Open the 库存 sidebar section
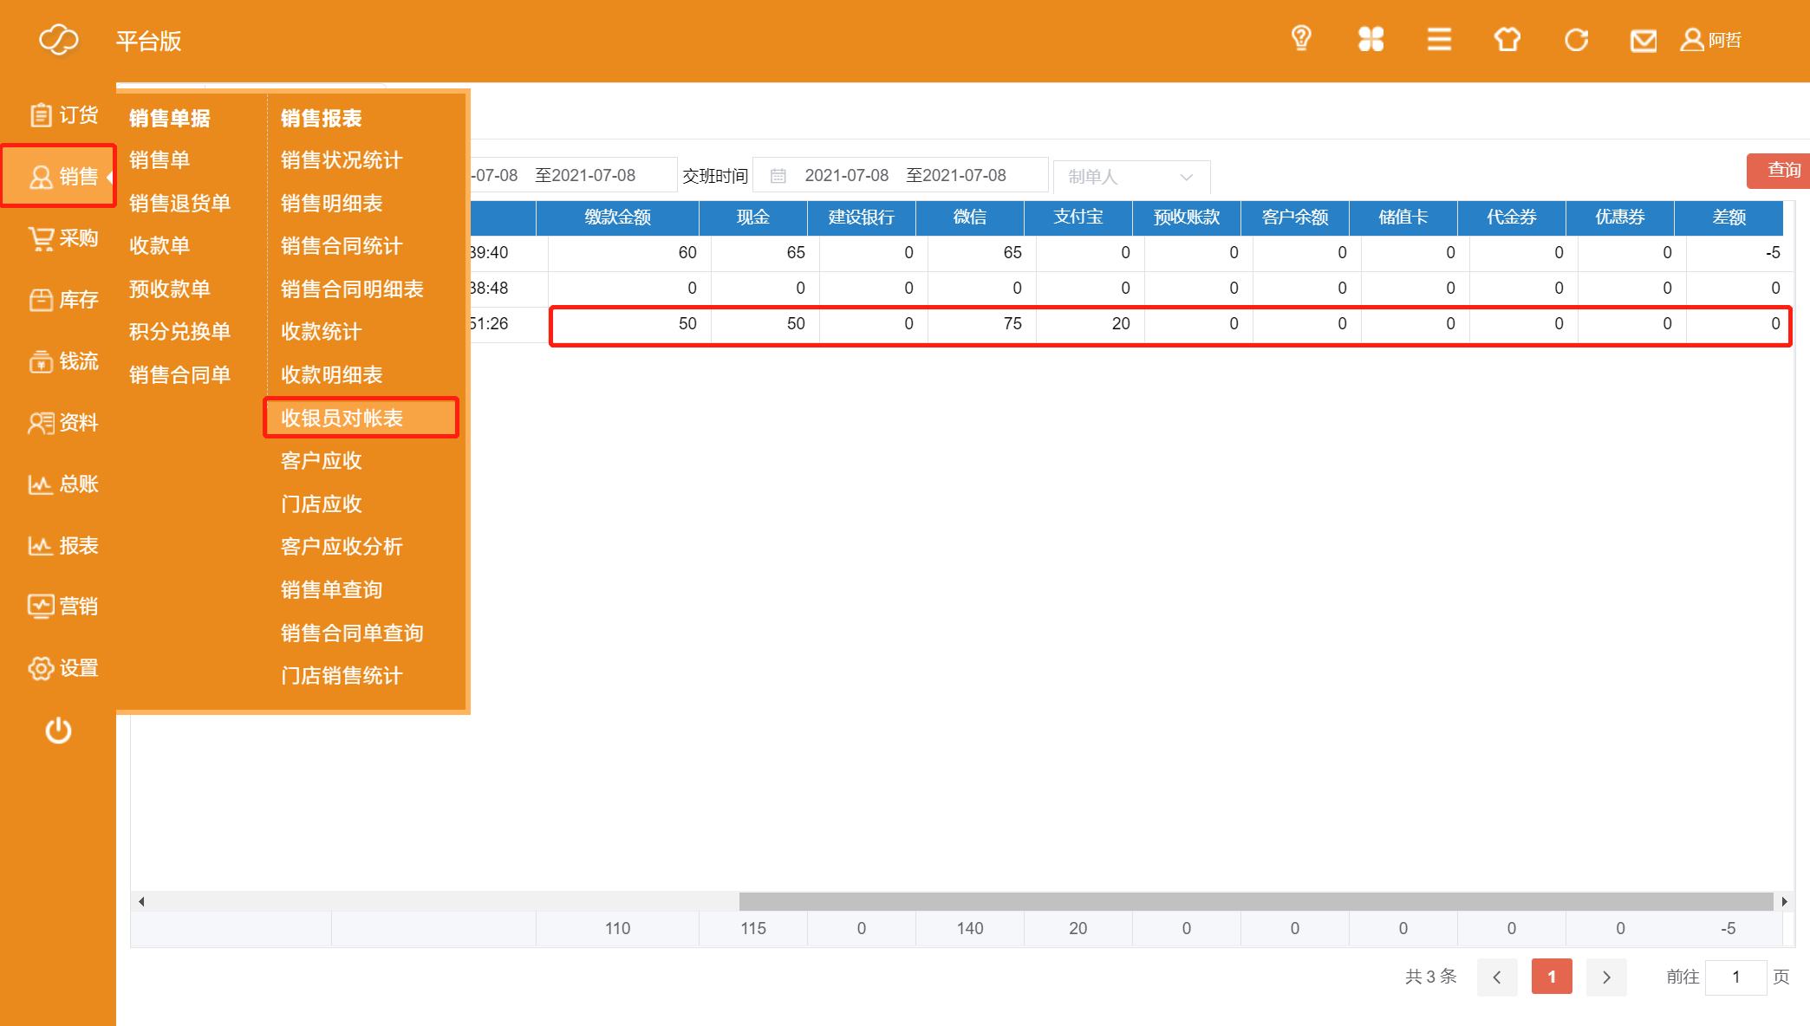 tap(63, 300)
